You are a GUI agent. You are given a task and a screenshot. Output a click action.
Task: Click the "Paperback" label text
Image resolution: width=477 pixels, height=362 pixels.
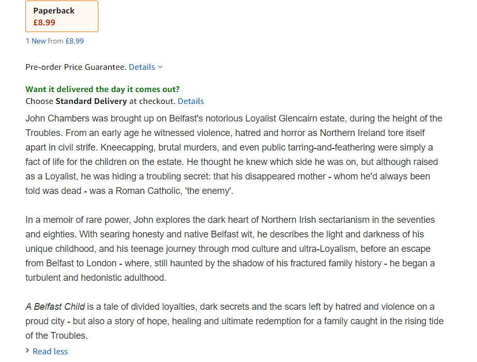tap(54, 11)
